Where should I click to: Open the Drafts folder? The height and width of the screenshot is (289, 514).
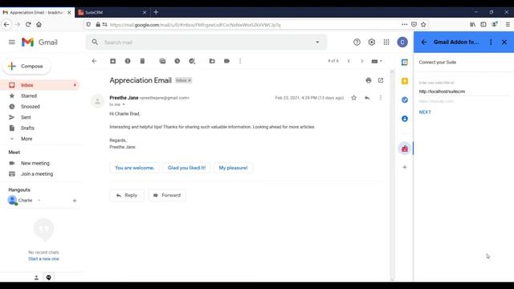[x=27, y=128]
